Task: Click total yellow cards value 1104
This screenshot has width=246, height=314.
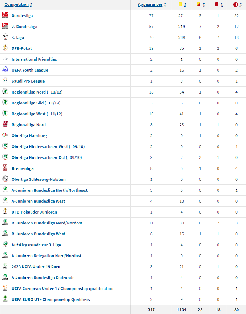Action: tap(182, 310)
